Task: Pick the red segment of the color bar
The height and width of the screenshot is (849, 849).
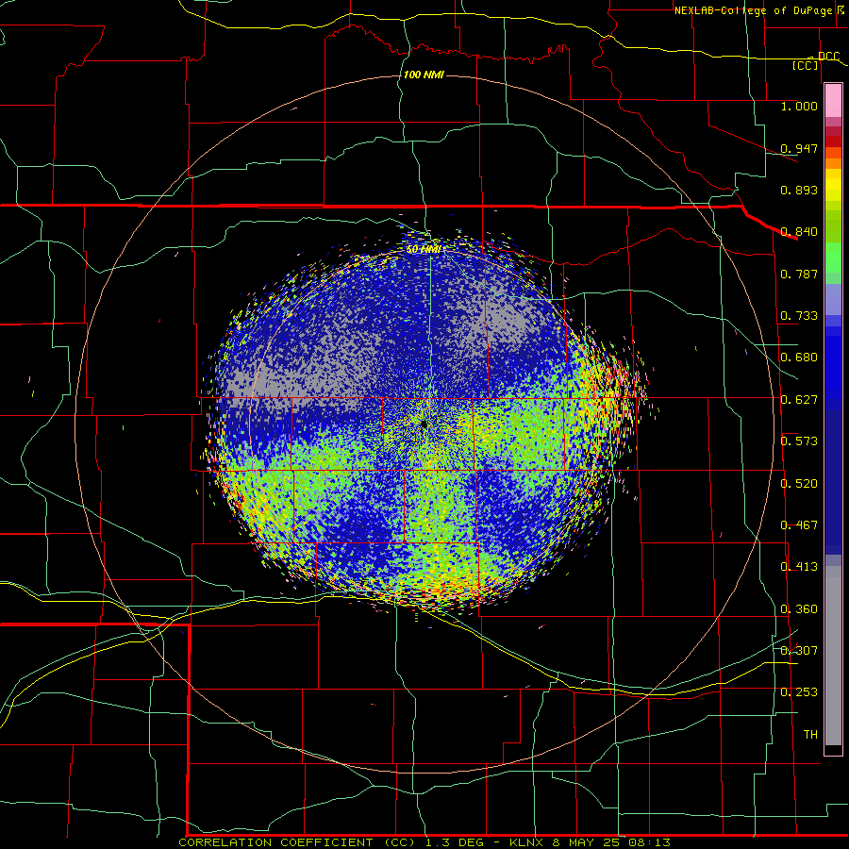Action: pyautogui.click(x=833, y=141)
